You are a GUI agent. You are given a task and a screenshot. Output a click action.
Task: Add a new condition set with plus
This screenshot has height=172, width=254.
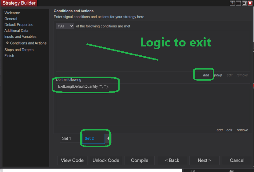[108, 138]
